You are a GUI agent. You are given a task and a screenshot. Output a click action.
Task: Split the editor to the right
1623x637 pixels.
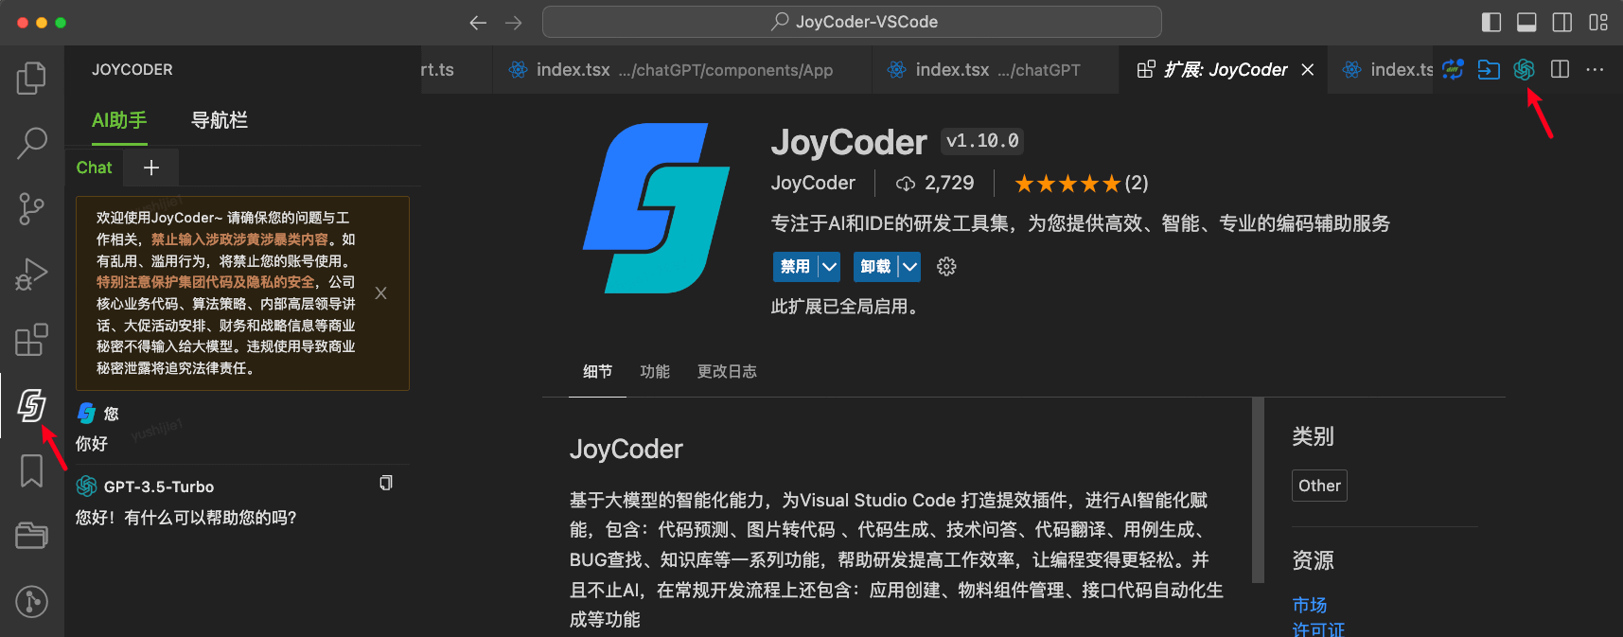[1561, 69]
